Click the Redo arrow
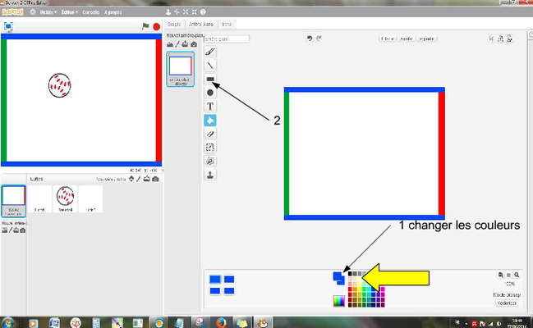This screenshot has width=533, height=328. pyautogui.click(x=319, y=39)
